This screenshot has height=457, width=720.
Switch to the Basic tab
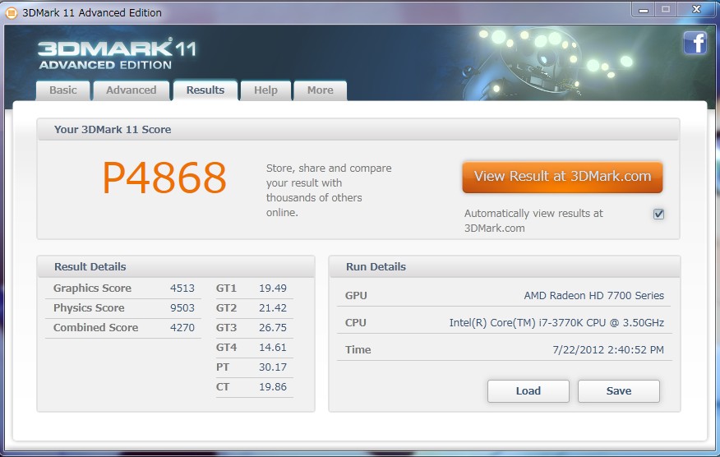[63, 90]
